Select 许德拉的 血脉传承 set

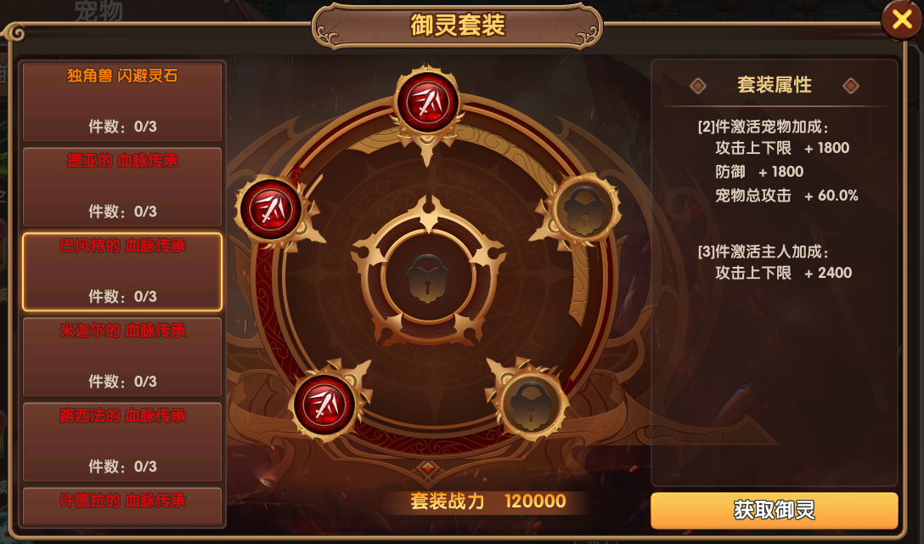tap(122, 507)
